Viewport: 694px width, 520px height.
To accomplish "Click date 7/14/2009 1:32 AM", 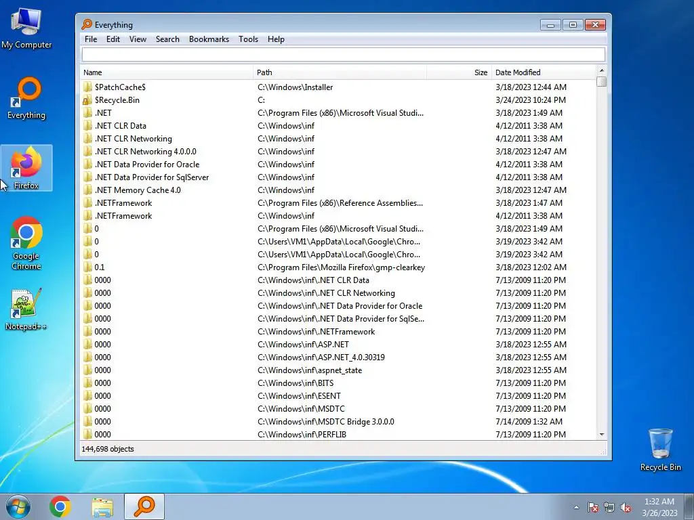I will click(x=529, y=421).
